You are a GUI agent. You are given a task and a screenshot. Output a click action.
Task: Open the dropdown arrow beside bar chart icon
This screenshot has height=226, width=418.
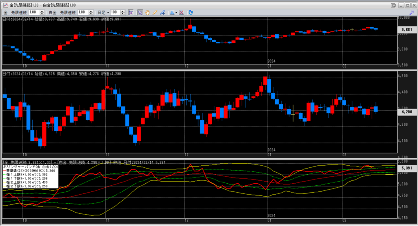[176, 12]
